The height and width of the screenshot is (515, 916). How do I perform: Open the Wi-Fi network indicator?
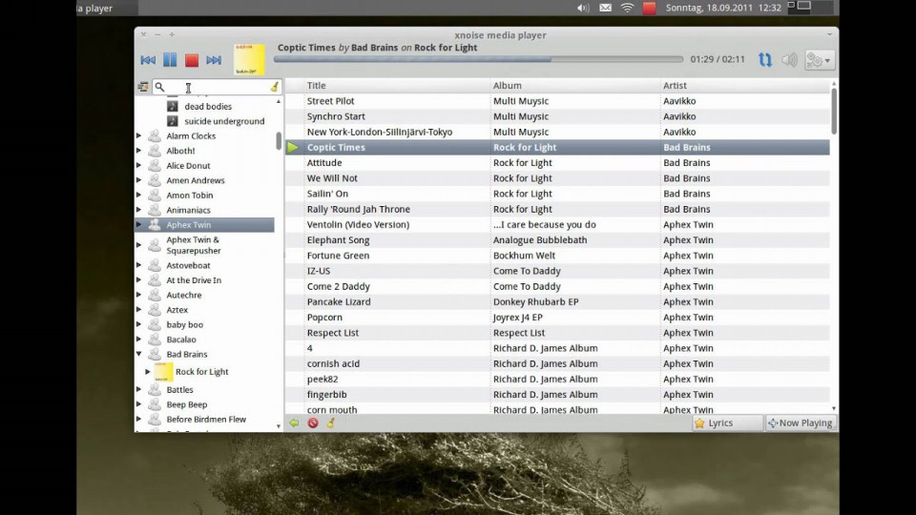point(628,9)
